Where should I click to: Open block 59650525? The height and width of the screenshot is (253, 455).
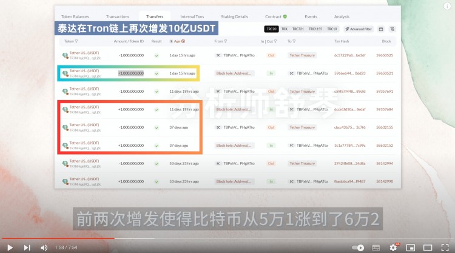385,55
